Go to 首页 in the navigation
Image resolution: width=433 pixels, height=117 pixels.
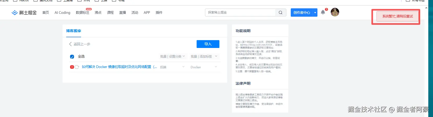(46, 13)
